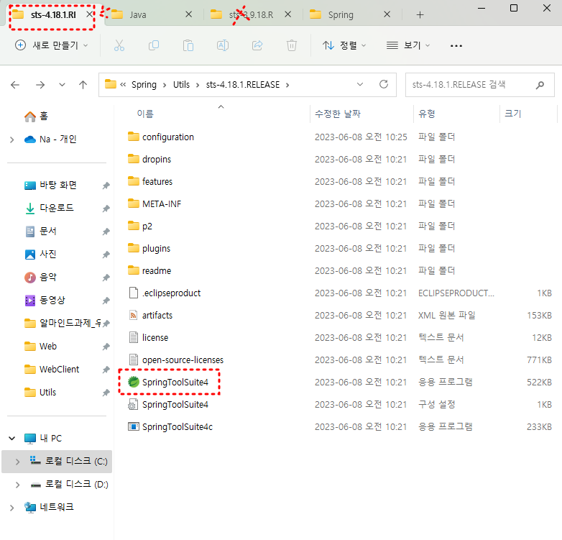Collapse the 내 PC tree node
The image size is (562, 540).
point(11,438)
